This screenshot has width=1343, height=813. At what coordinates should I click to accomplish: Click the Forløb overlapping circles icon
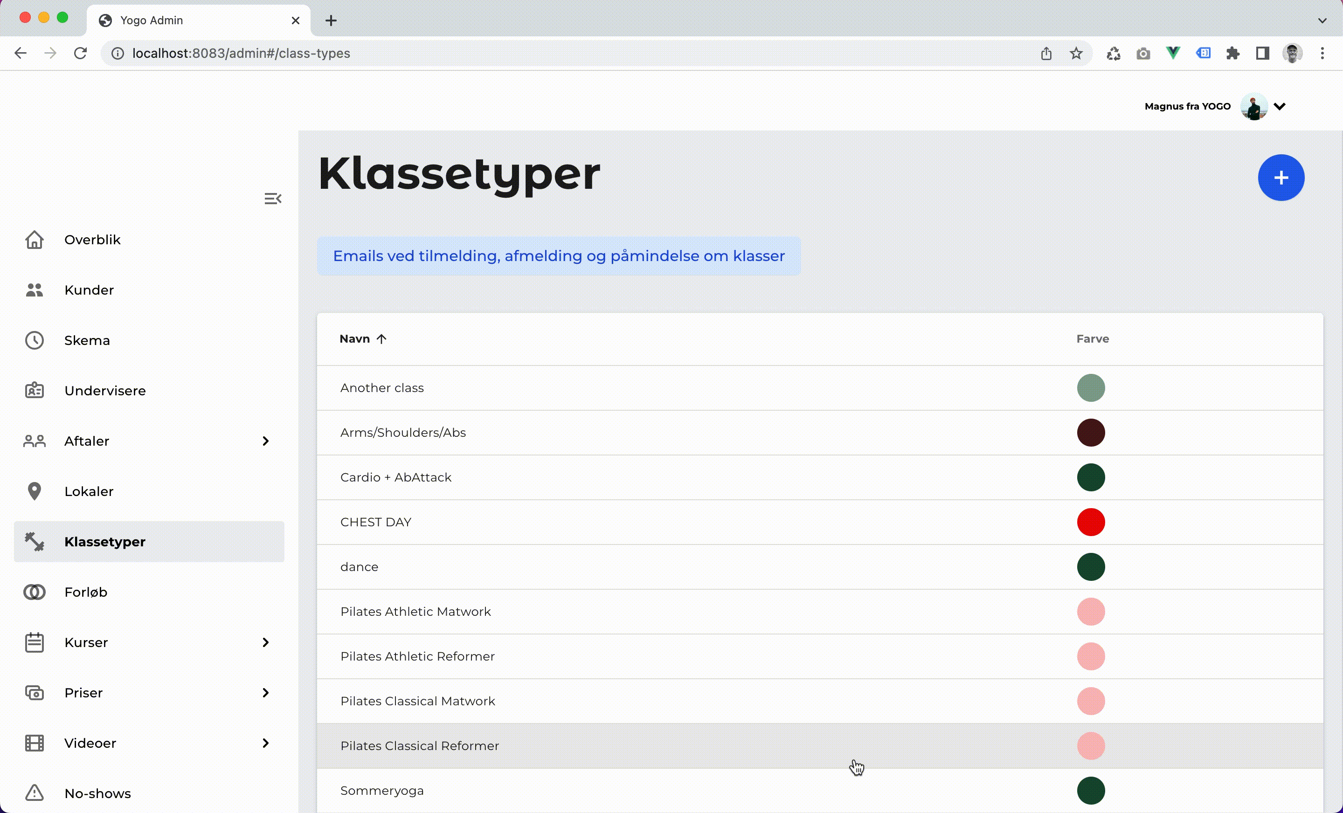[35, 592]
